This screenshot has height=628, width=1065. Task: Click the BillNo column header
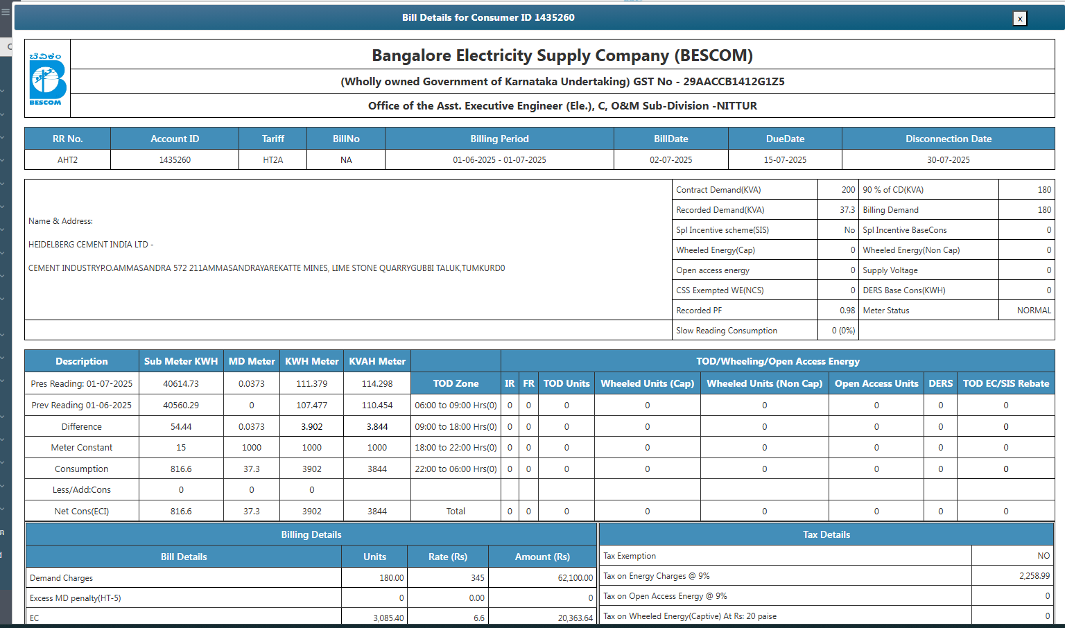coord(346,139)
